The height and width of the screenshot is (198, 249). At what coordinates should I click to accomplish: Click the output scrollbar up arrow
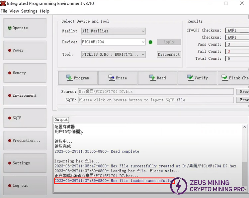click(245, 127)
